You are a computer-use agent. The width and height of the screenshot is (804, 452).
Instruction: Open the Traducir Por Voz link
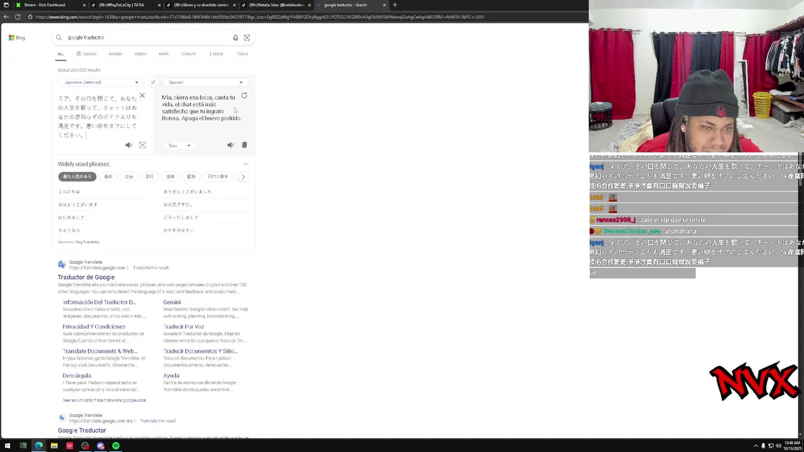pos(183,327)
